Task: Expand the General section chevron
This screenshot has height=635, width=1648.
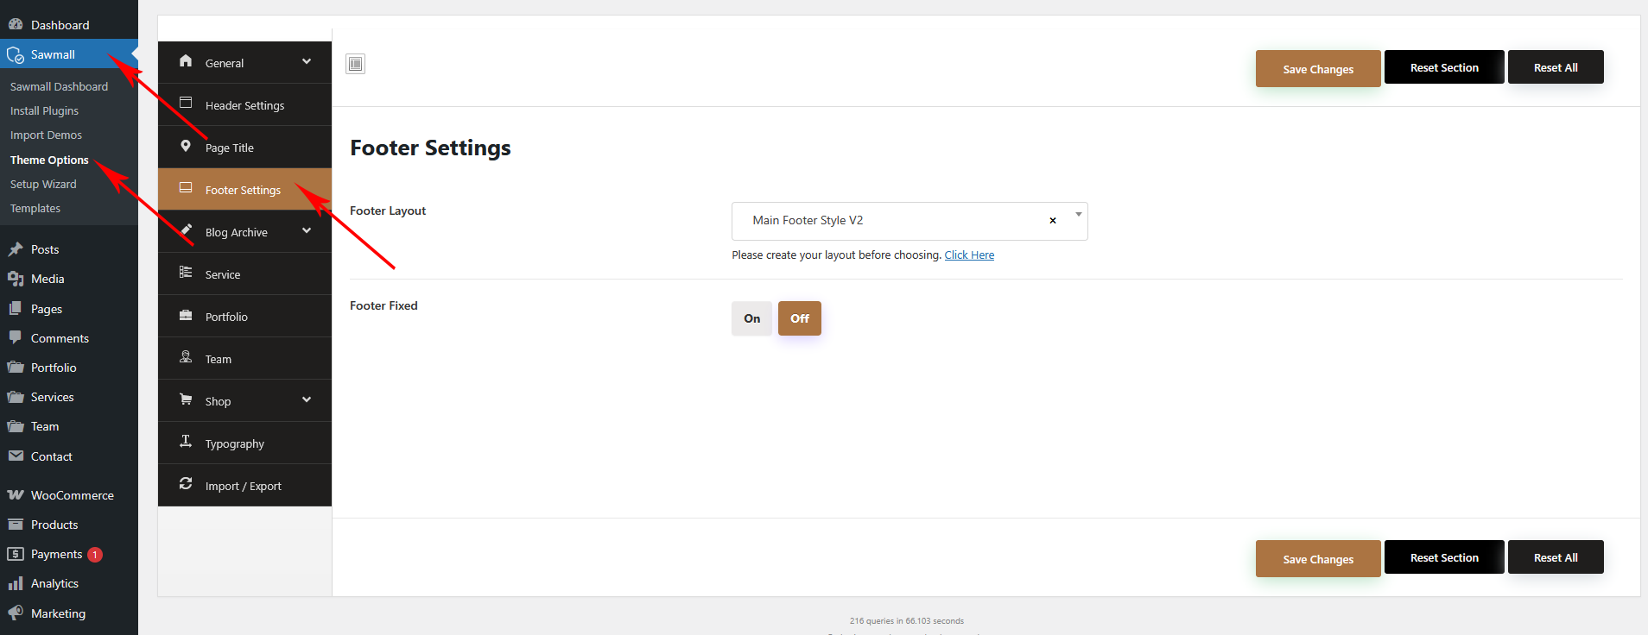Action: coord(307,61)
